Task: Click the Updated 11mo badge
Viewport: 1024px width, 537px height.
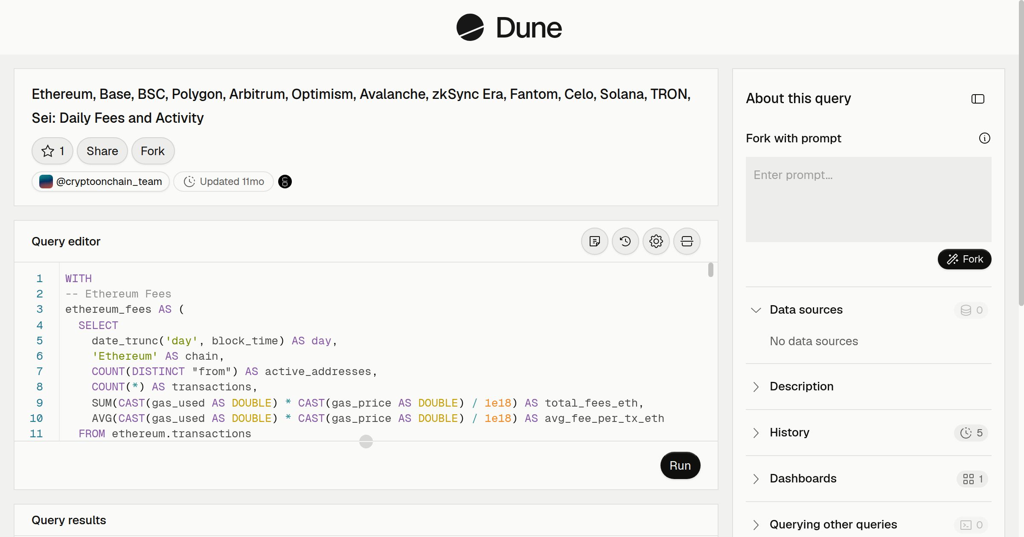Action: 224,182
